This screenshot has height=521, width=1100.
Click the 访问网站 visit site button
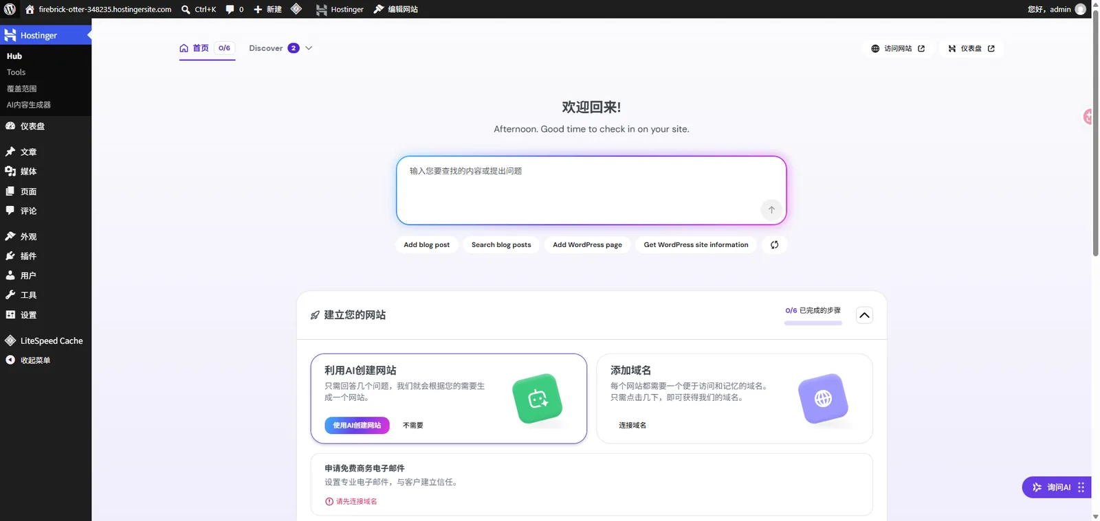[898, 49]
